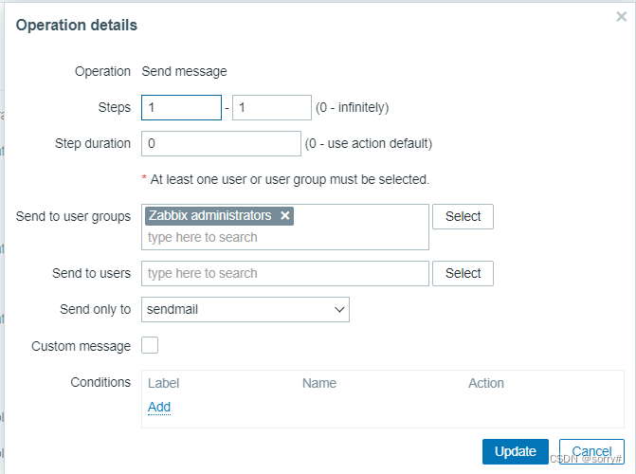Enable the Custom message checkbox

(150, 345)
